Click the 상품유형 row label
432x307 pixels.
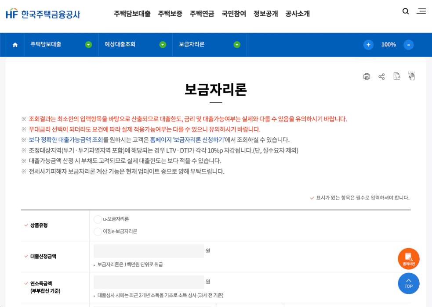(x=39, y=225)
